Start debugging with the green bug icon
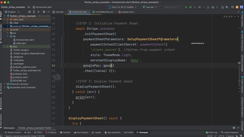The width and height of the screenshot is (244, 137). (190, 7)
